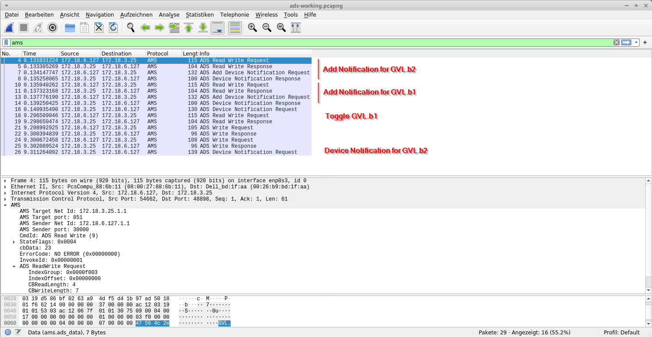Save this capture file
The width and height of the screenshot is (652, 337).
click(84, 28)
